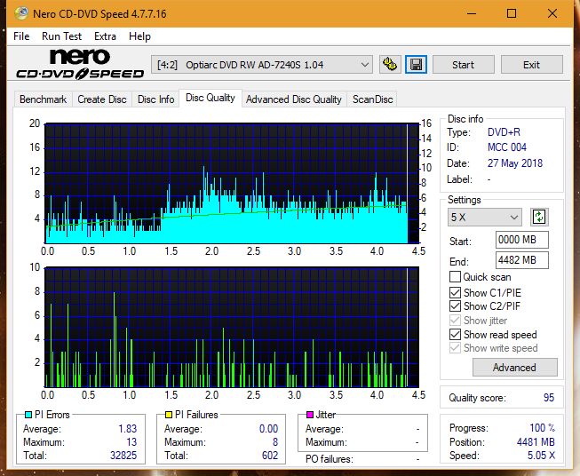Uncheck Show C2/PIF checkbox
Screen dimensions: 580x476
tap(455, 305)
